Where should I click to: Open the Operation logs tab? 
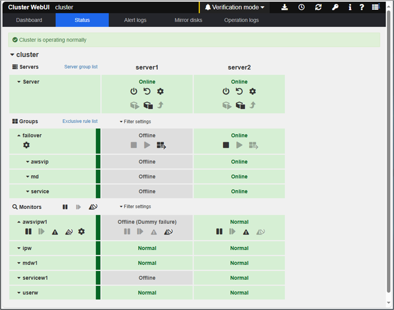coord(241,20)
